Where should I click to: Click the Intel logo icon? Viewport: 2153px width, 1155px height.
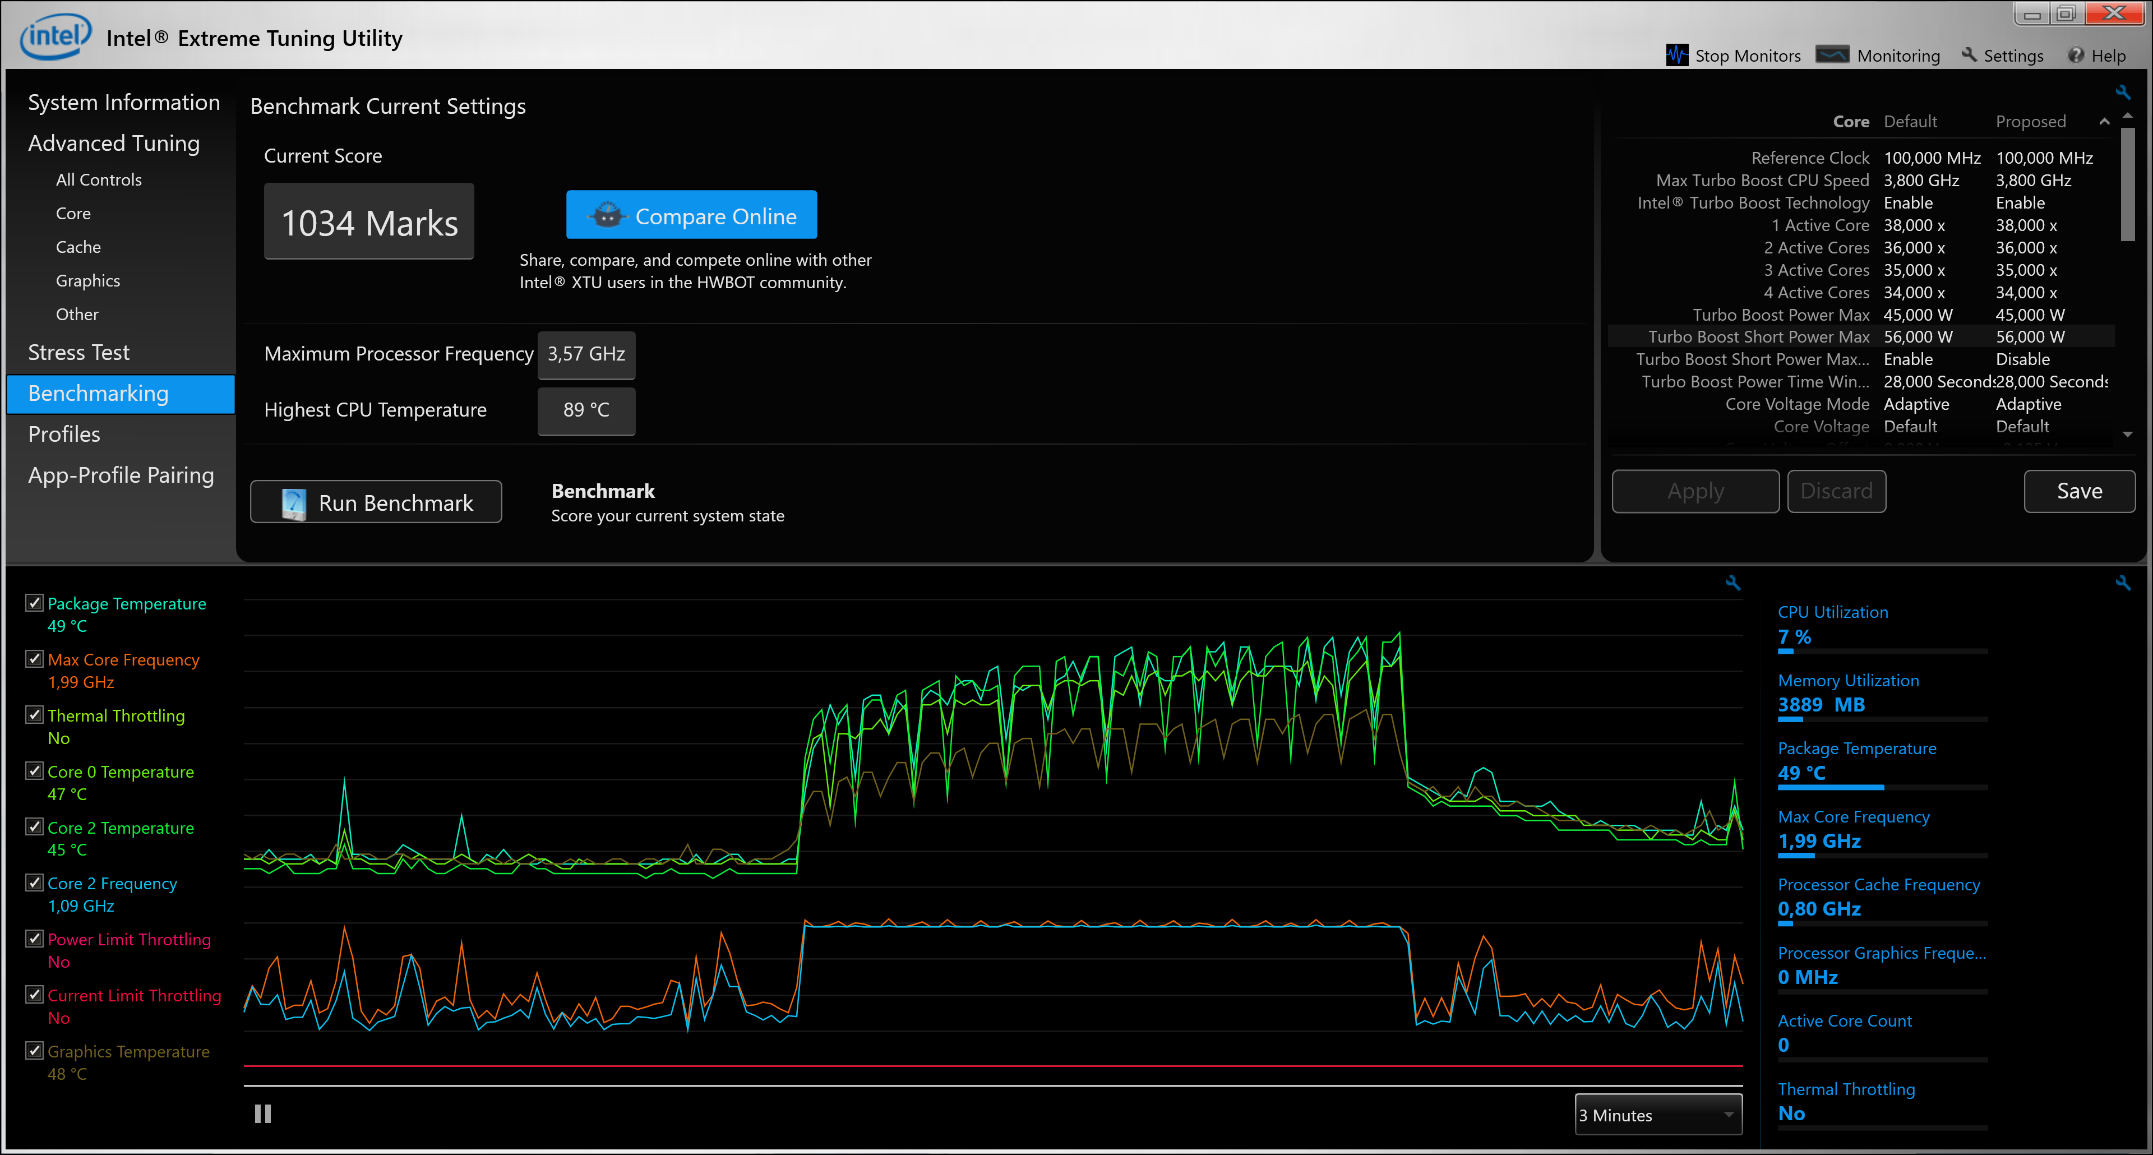pyautogui.click(x=55, y=37)
